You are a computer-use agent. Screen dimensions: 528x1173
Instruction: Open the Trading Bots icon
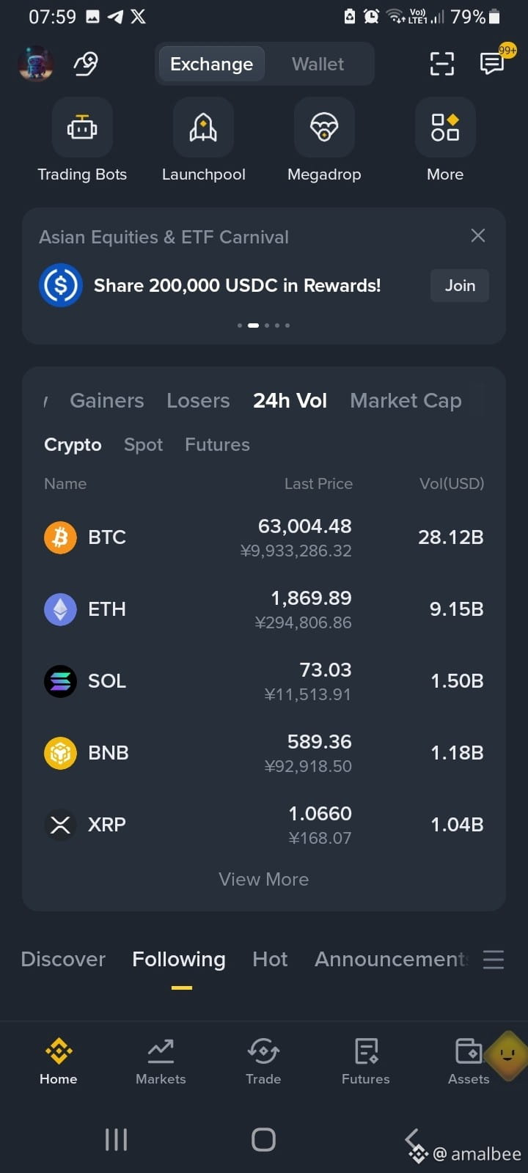coord(82,128)
